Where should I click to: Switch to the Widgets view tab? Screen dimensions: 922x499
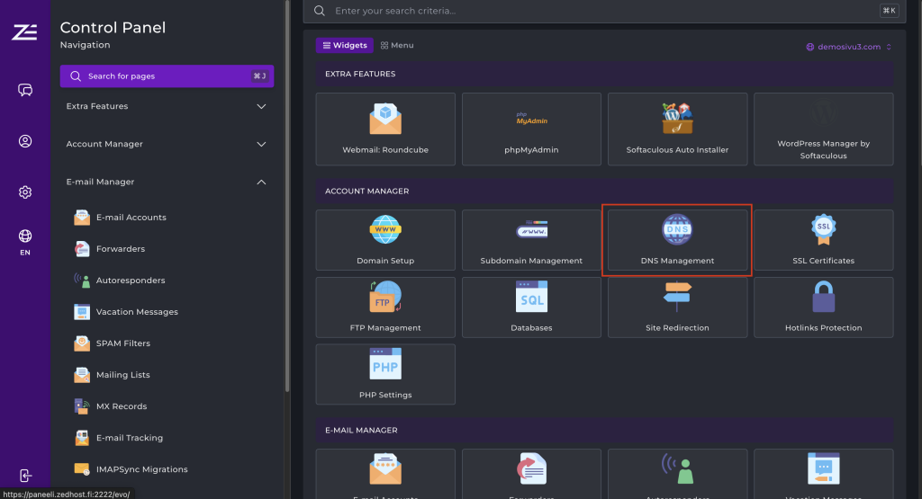click(344, 45)
